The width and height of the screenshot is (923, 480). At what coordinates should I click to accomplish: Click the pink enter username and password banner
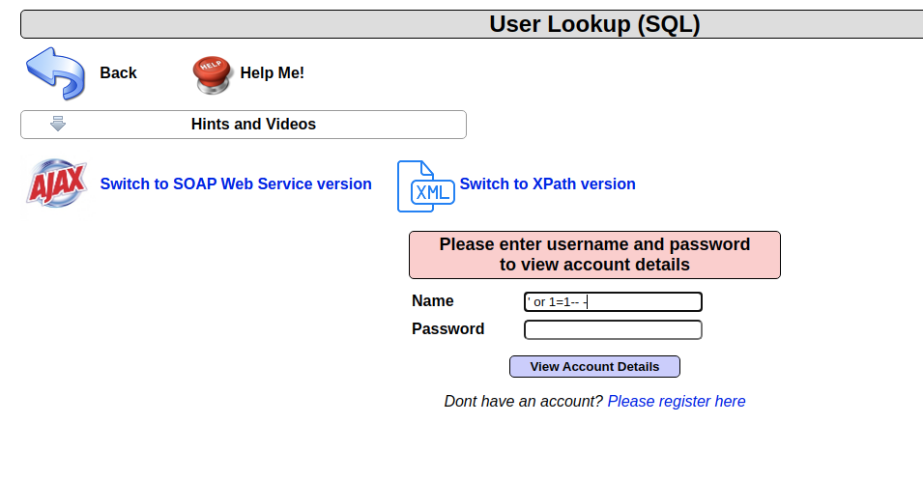tap(594, 255)
